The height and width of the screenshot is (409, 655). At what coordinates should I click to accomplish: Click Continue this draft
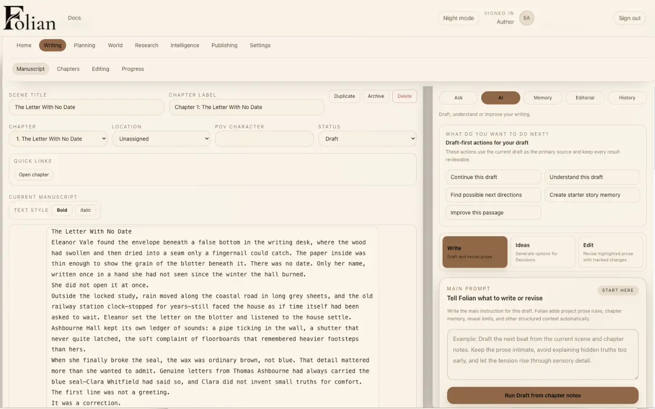(x=493, y=177)
